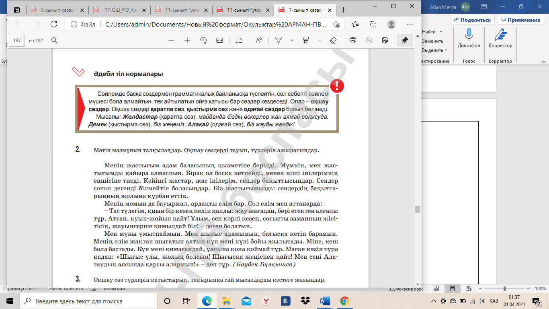Screen dimensions: 549x309
Task: Toggle Фокусировка mode in Word status bar
Action: [x=406, y=289]
